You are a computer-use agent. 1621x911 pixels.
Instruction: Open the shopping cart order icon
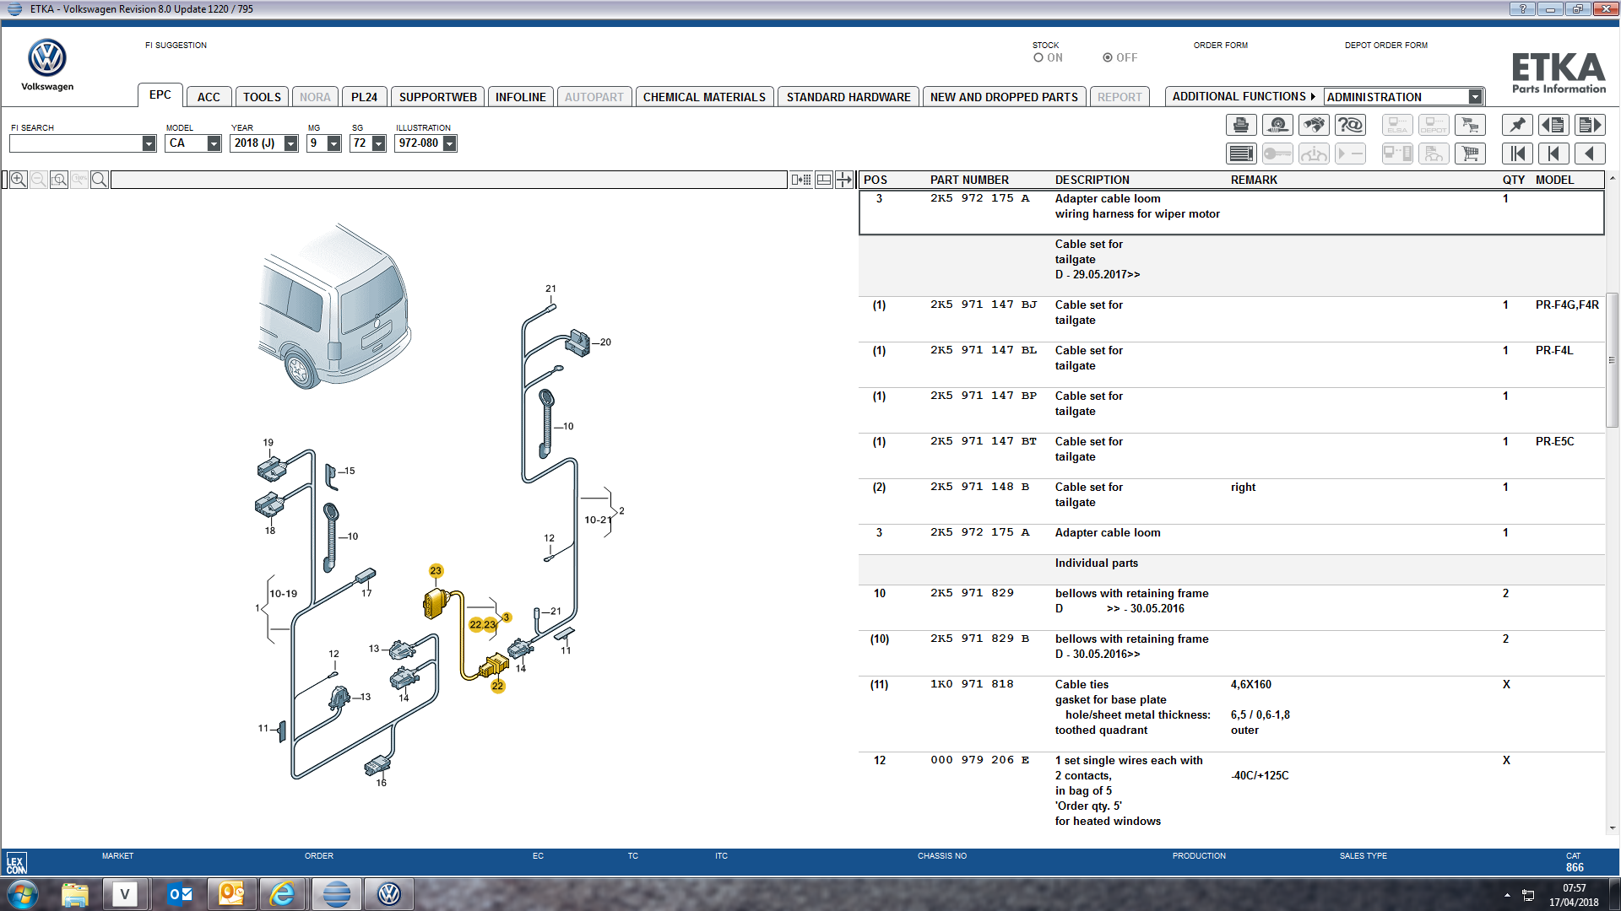(1470, 154)
